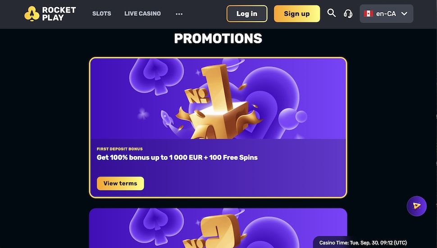Click the Casino Time status bar
The width and height of the screenshot is (437, 248).
point(363,243)
